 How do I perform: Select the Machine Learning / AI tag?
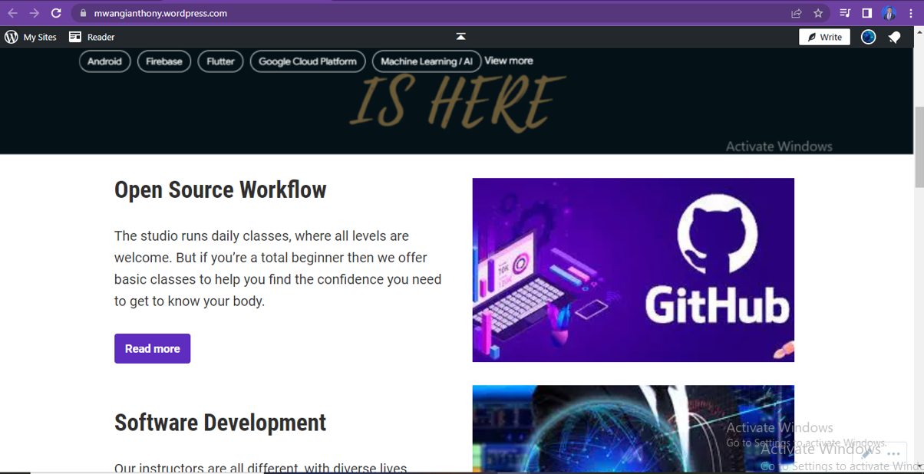coord(427,61)
